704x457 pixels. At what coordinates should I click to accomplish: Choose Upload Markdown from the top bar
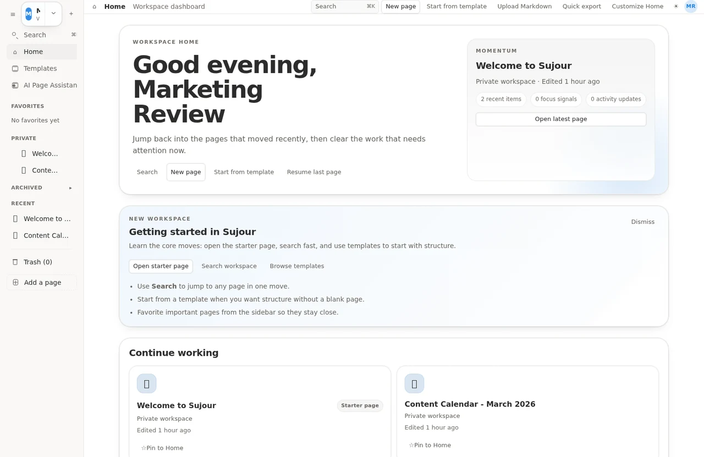pos(524,6)
